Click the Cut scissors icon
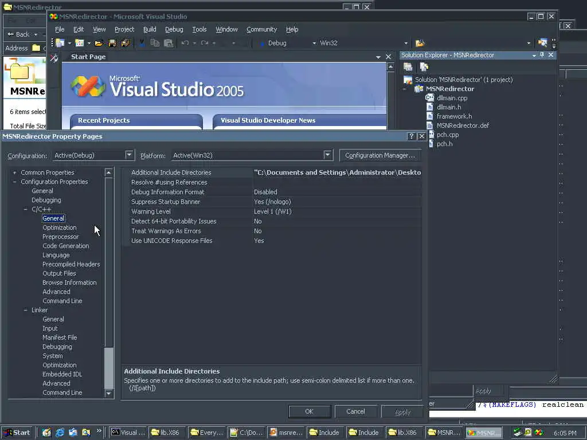This screenshot has height=440, width=587. pos(142,43)
